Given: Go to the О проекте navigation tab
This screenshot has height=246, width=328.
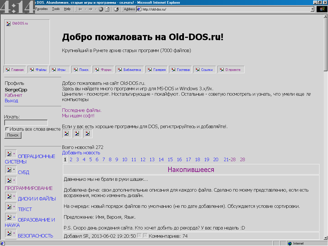Looking at the screenshot, I should pyautogui.click(x=231, y=70).
